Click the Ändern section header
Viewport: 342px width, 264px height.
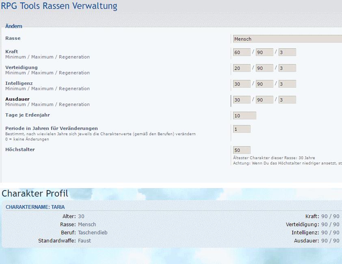tap(13, 26)
